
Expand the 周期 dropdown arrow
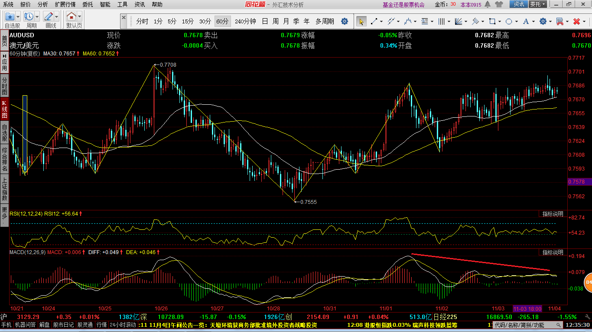[x=37, y=17]
